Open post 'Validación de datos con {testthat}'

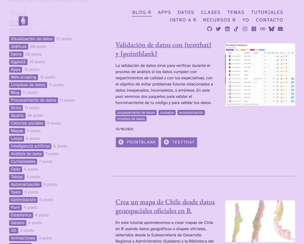point(164,49)
